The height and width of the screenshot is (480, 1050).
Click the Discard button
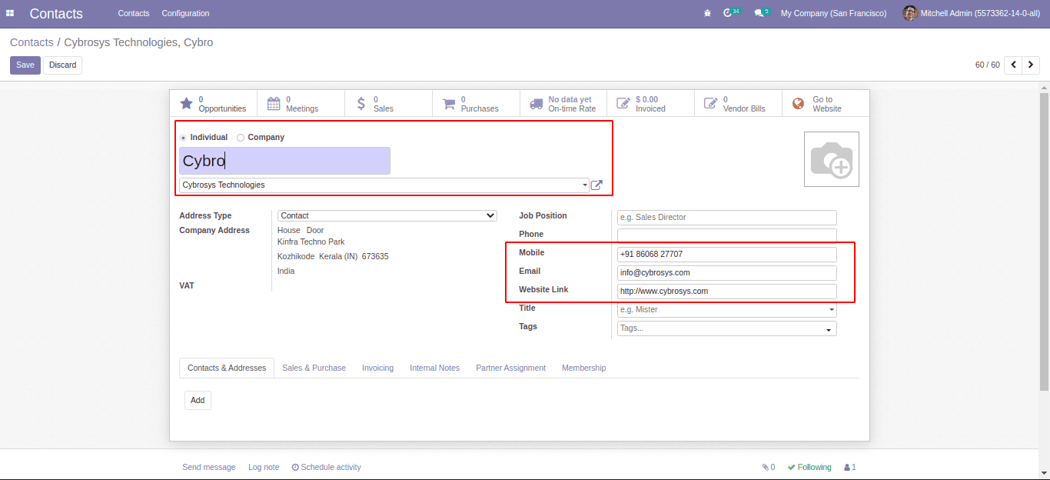click(x=62, y=65)
